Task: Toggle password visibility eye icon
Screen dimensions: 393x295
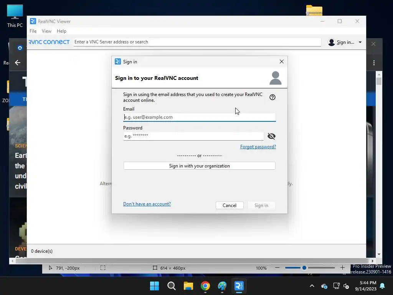Action: (271, 136)
